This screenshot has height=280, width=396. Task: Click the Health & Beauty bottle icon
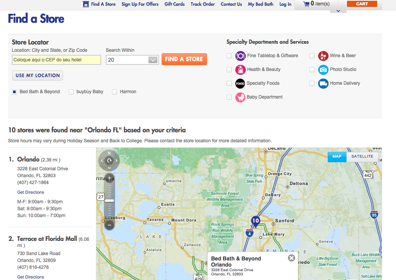click(240, 70)
